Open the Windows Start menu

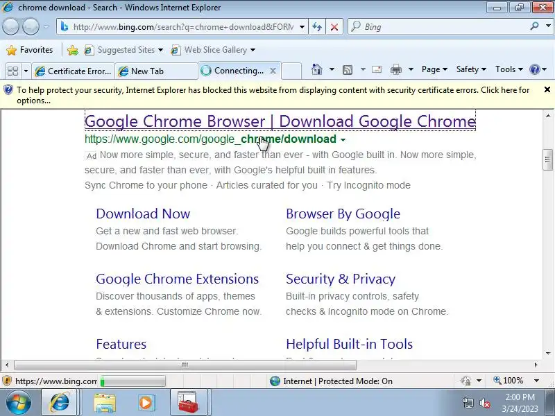click(19, 403)
